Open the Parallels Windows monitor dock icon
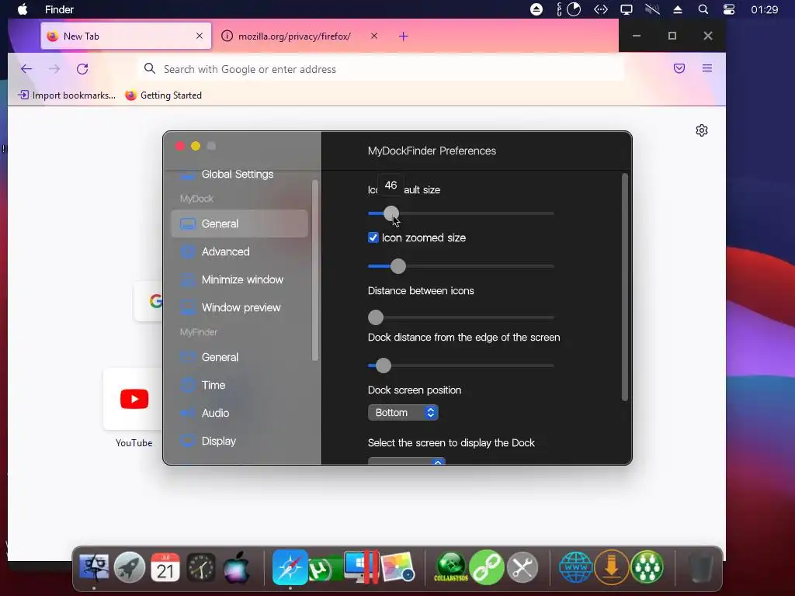 point(361,567)
